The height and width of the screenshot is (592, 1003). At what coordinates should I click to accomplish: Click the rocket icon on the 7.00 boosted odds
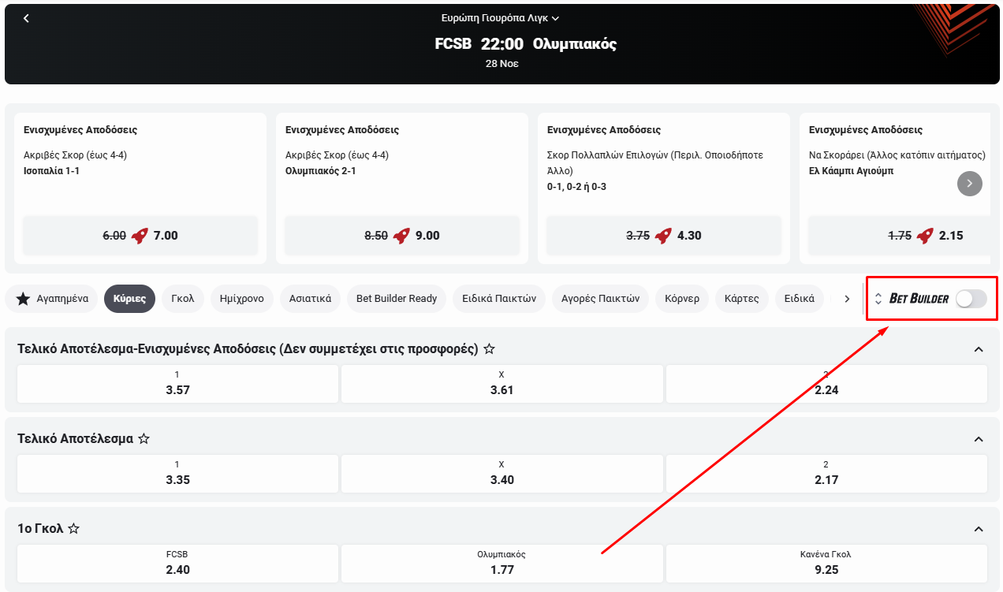(x=140, y=236)
